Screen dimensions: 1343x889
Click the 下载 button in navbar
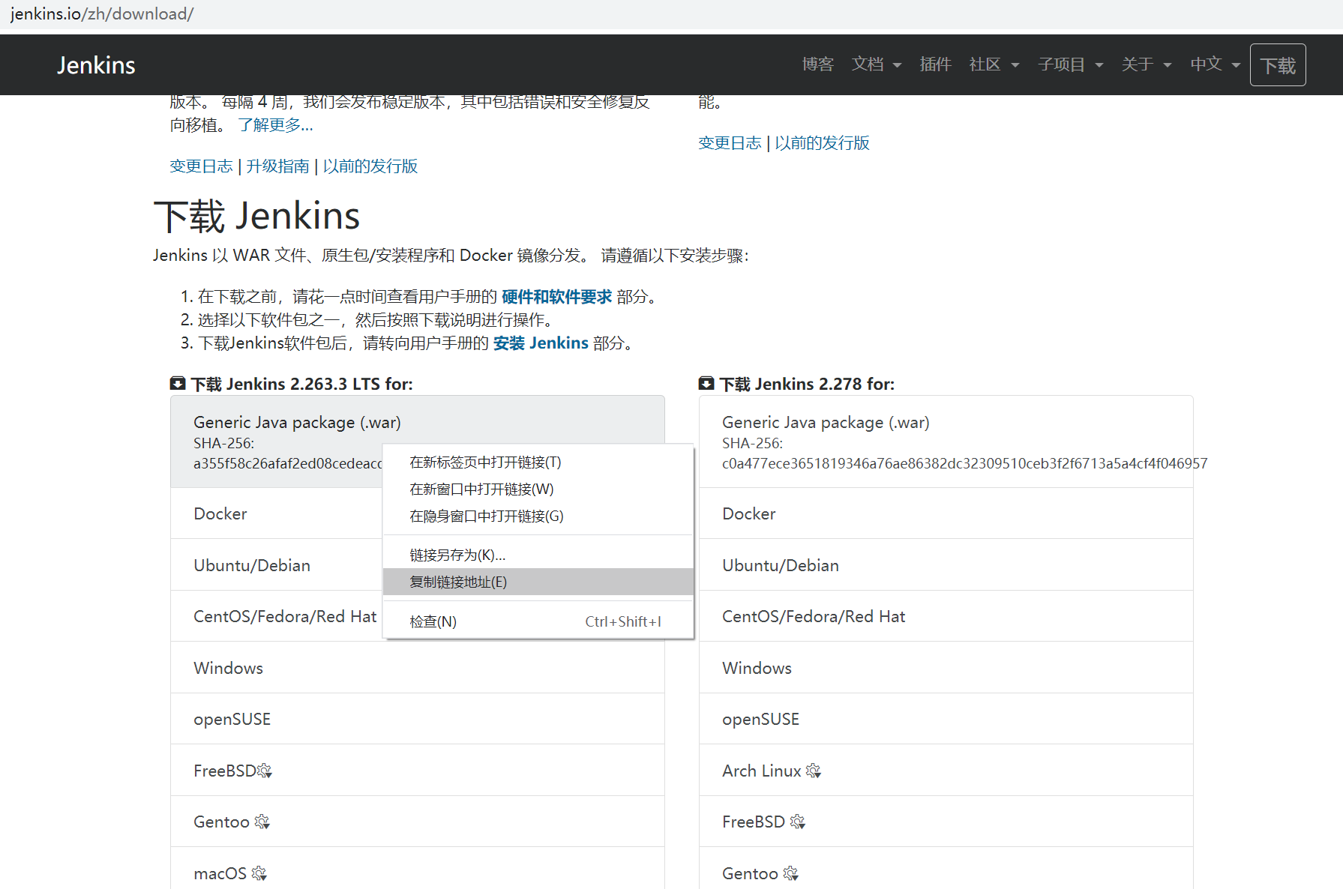[x=1278, y=65]
